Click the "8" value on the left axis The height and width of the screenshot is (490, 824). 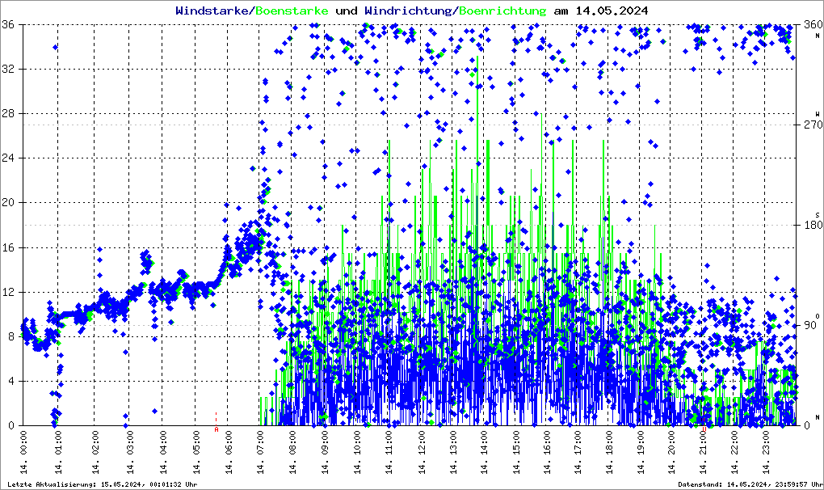coord(13,336)
